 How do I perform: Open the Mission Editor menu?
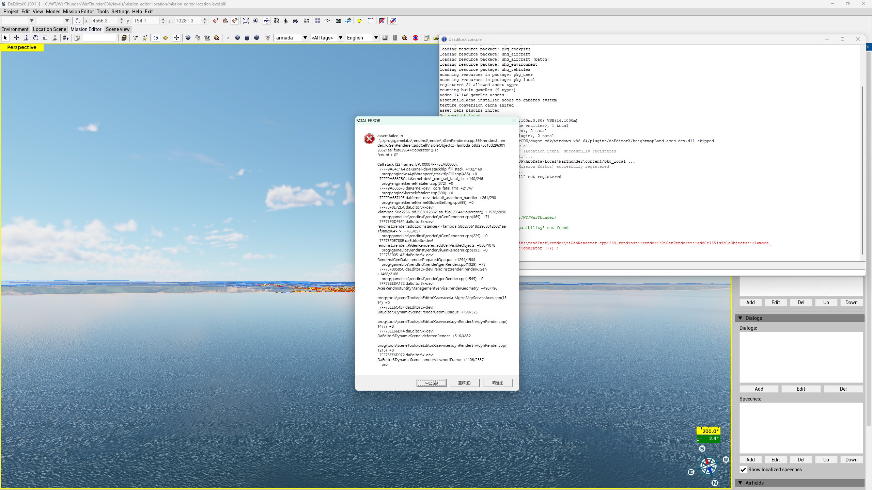coord(78,12)
